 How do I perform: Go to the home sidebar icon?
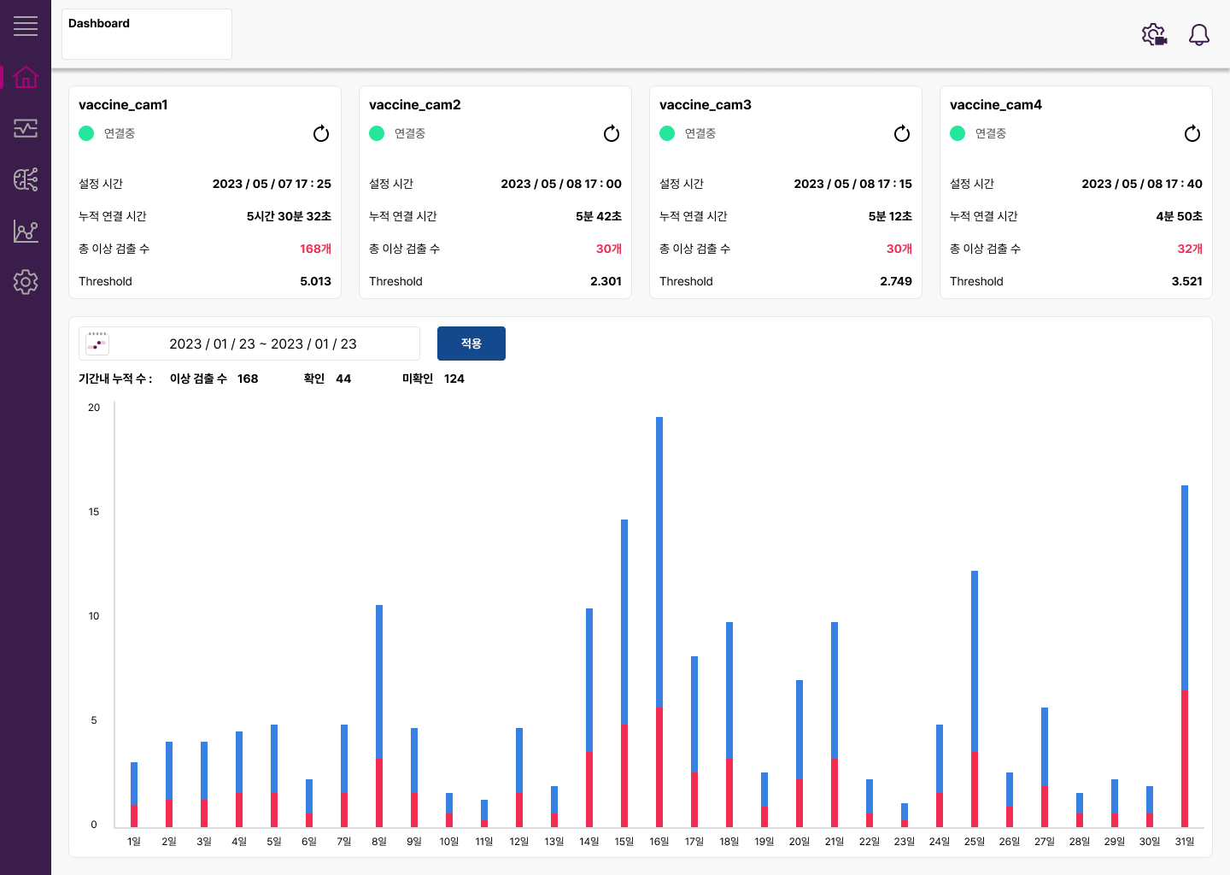[x=26, y=77]
